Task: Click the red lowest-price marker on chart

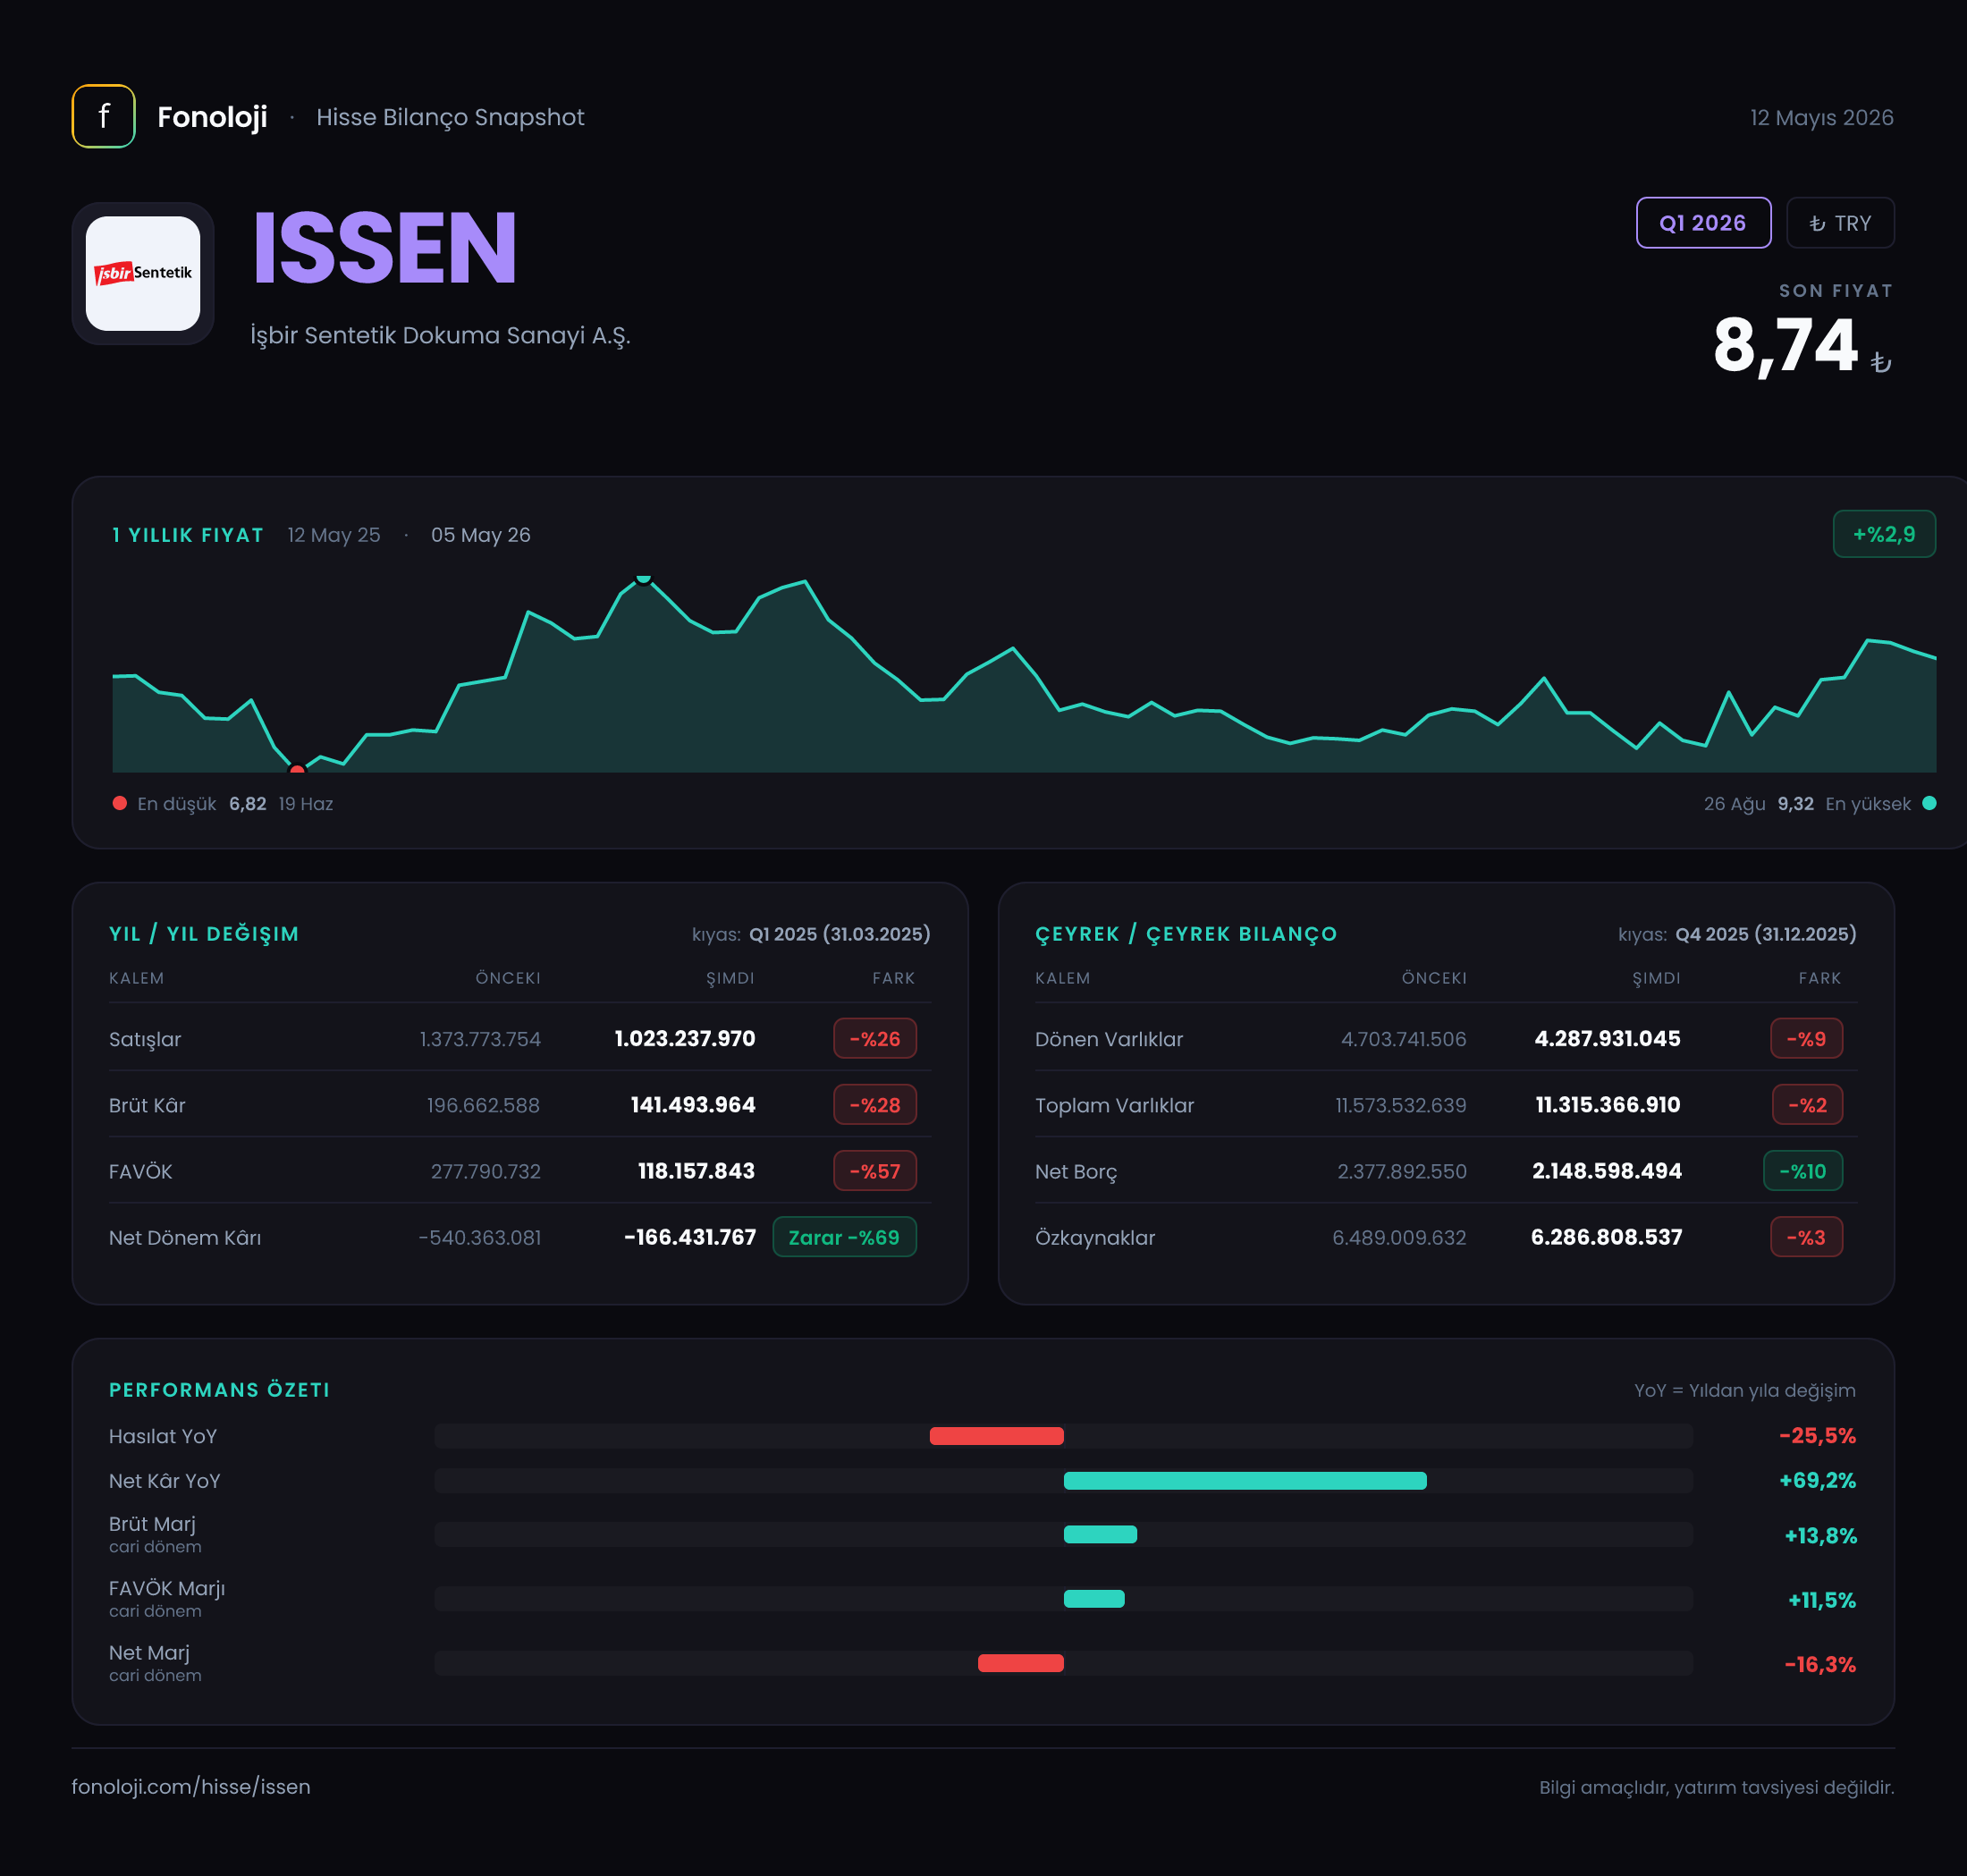Action: coord(297,769)
